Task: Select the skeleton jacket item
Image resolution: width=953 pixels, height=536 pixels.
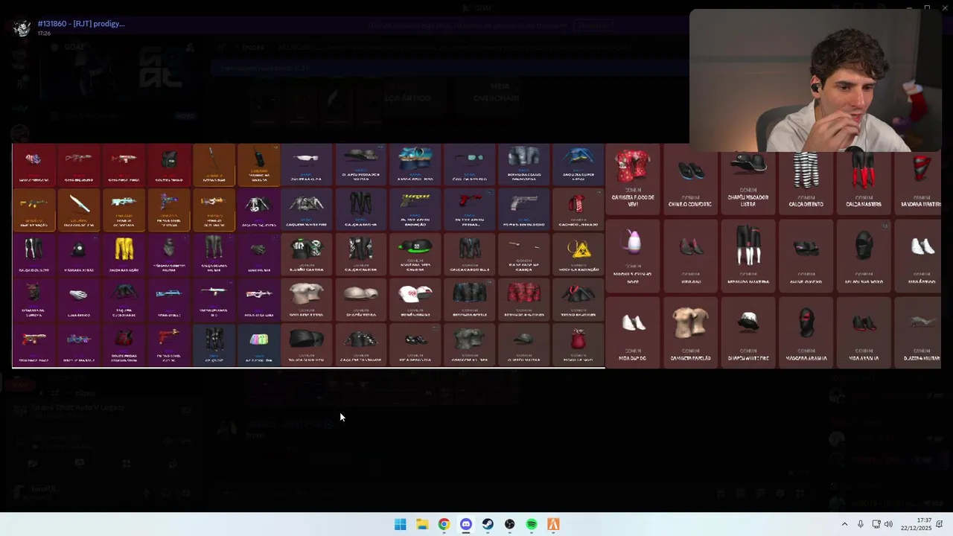Action: pos(258,209)
